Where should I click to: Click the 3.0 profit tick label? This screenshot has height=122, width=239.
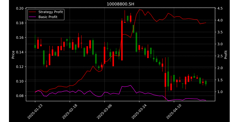click(x=220, y=44)
